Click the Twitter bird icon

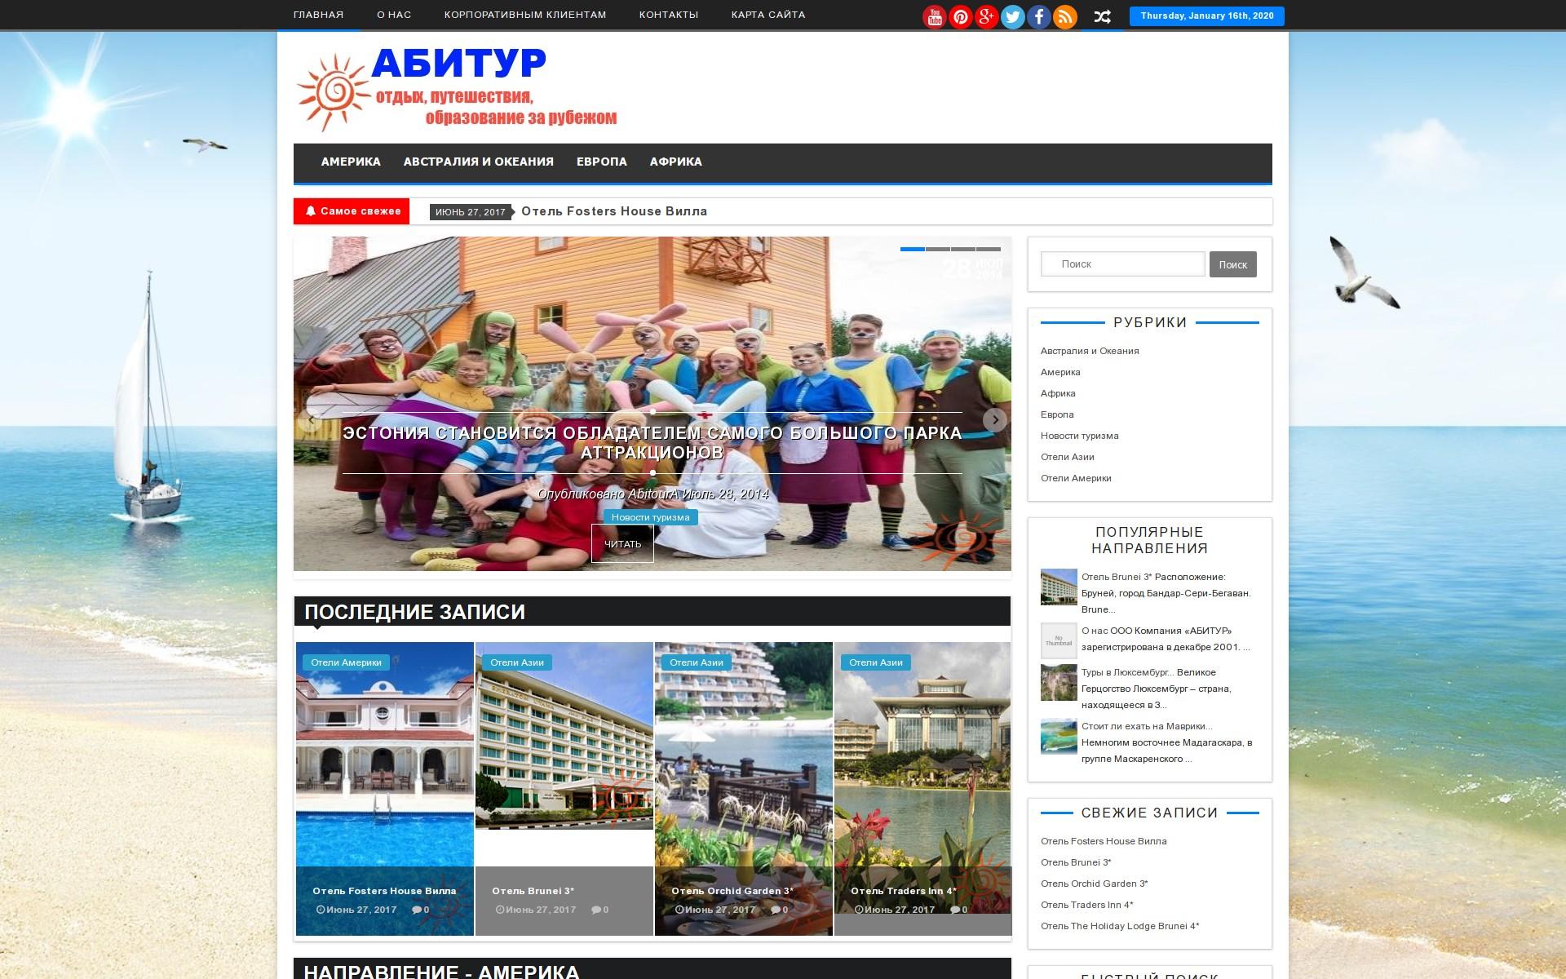click(1012, 16)
